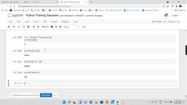Cut selected cells with the scissors icon
Viewport: 187px width, 105px height.
tap(19, 27)
